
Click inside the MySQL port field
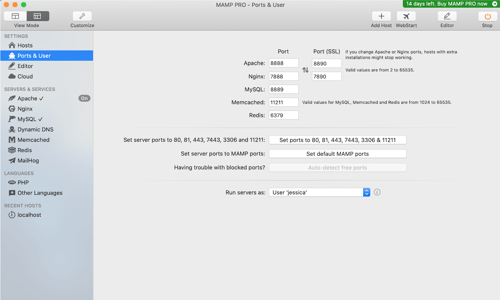click(x=283, y=89)
